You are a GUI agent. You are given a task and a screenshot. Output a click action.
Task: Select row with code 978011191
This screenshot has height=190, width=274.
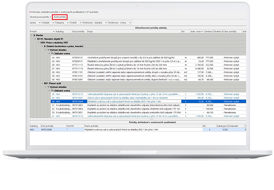(148, 72)
